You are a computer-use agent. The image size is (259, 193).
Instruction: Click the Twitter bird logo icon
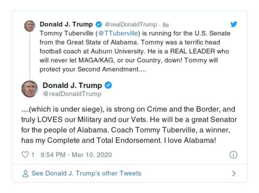tap(233, 24)
